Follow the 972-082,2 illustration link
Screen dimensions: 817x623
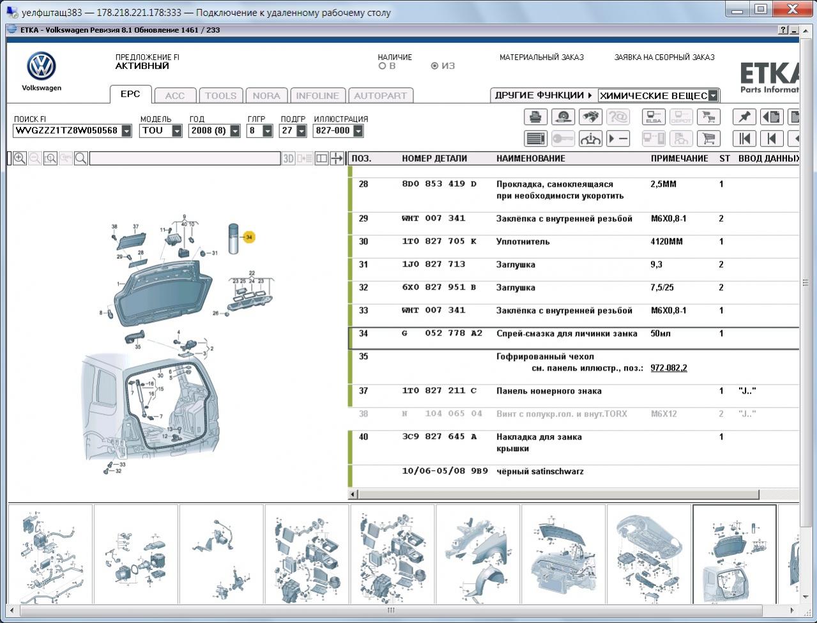[669, 368]
